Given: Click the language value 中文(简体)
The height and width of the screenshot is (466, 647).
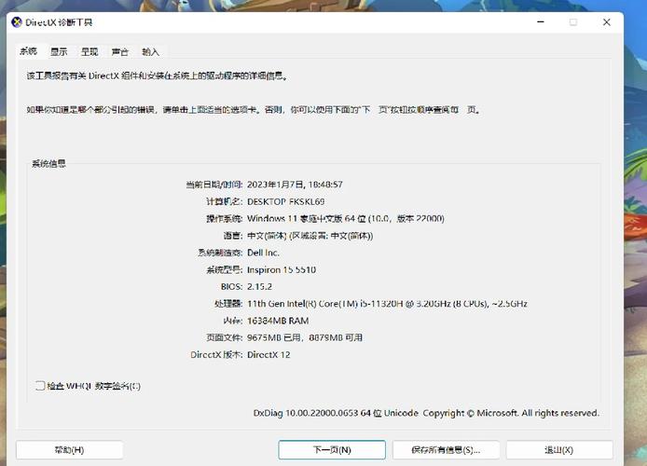Looking at the screenshot, I should pos(310,236).
